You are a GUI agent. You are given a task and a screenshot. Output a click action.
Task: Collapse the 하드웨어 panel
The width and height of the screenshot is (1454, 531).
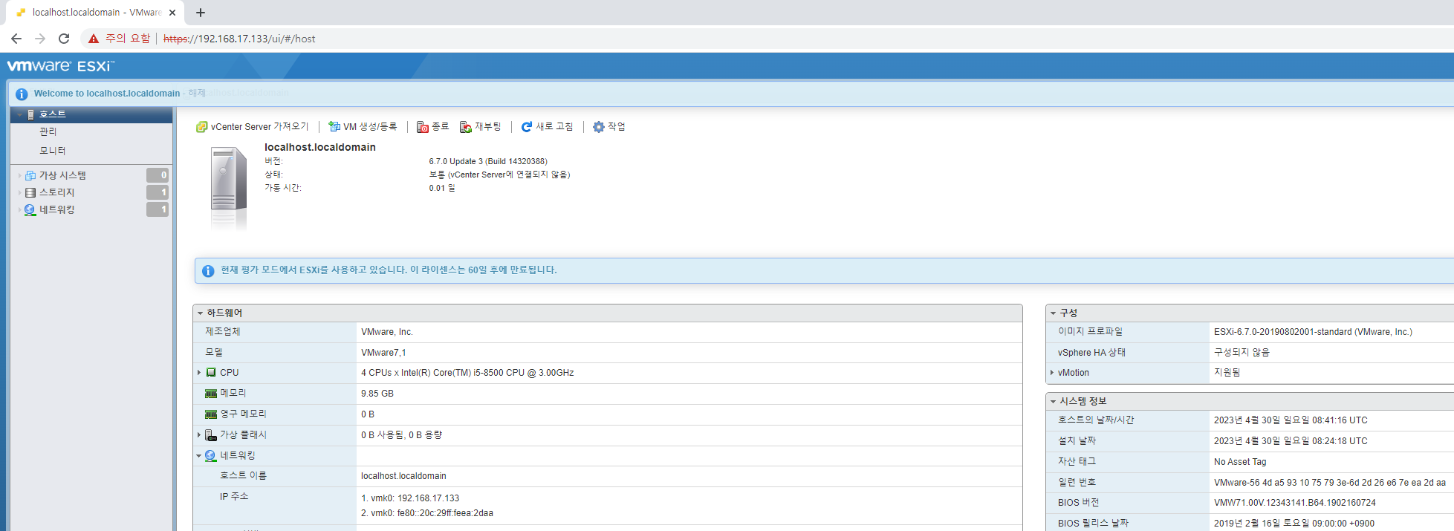[200, 313]
